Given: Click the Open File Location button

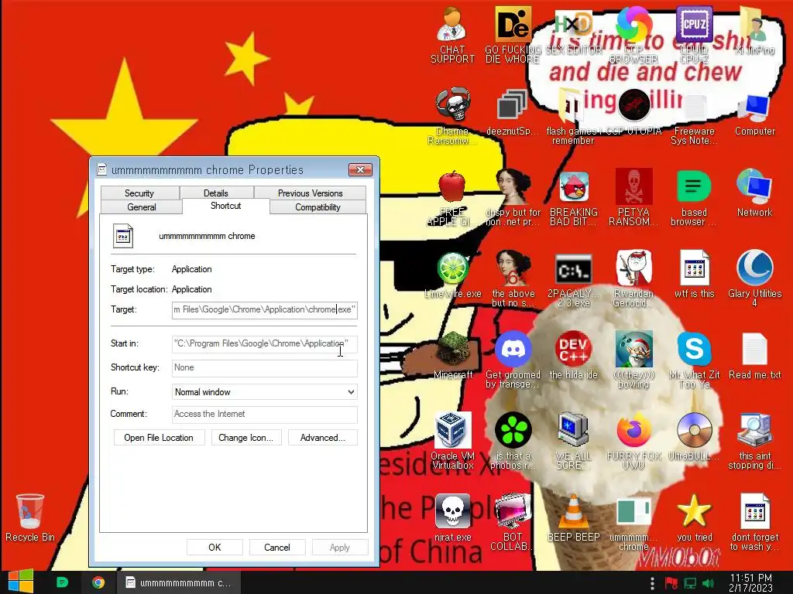Looking at the screenshot, I should pos(159,438).
